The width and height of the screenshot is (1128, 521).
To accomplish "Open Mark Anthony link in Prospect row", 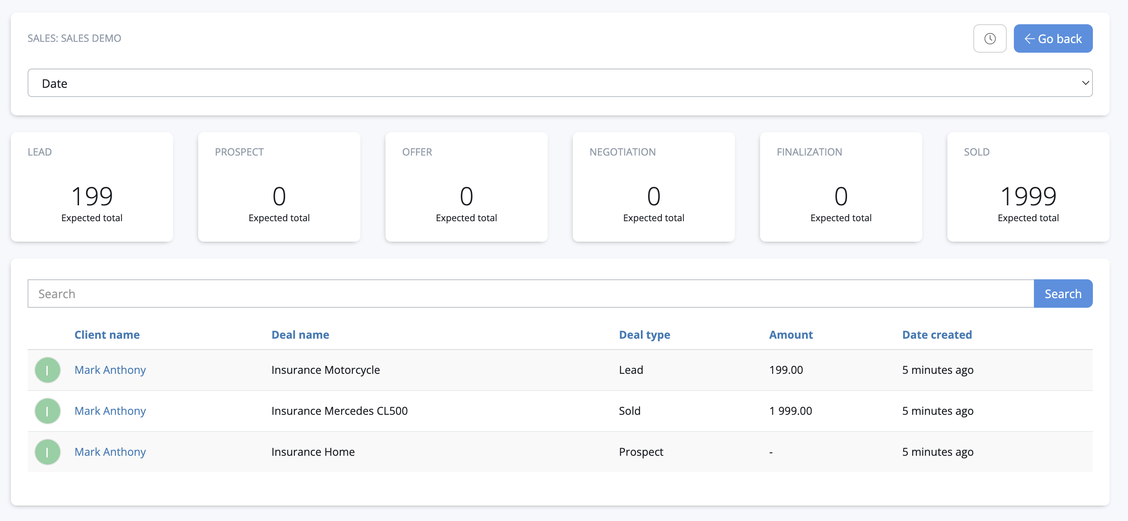I will tap(110, 452).
